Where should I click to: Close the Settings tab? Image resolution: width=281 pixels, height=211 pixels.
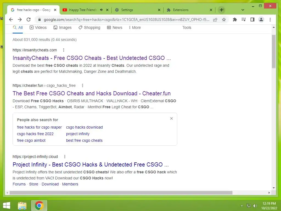pyautogui.click(x=159, y=10)
